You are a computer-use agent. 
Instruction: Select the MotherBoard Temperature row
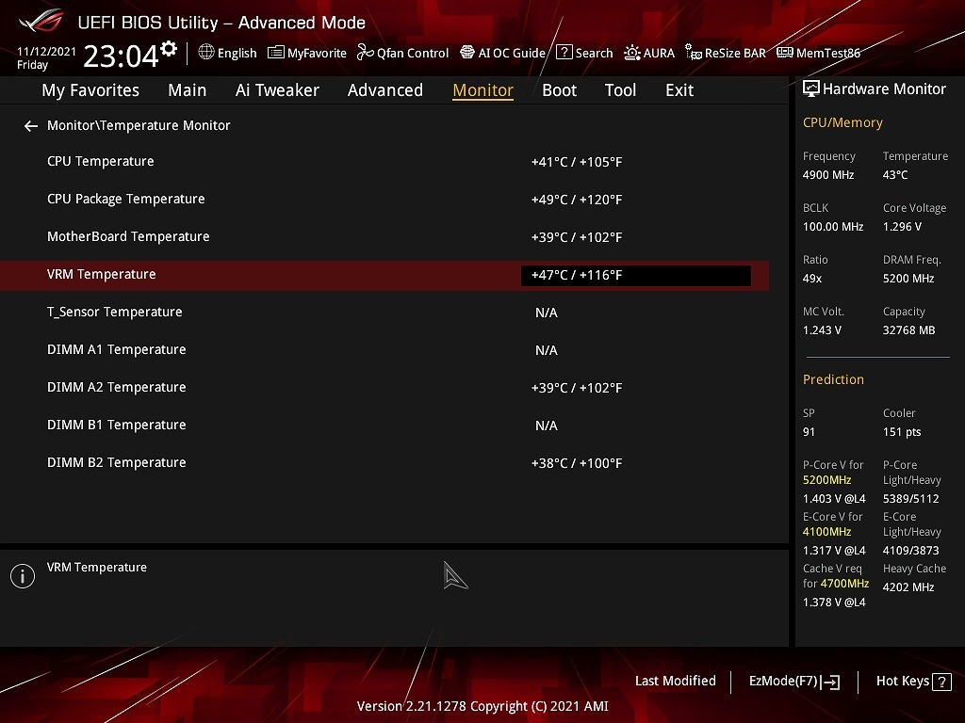click(384, 236)
